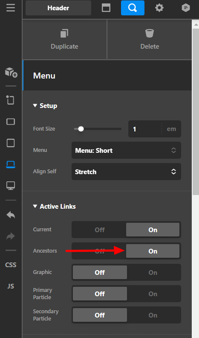199x338 pixels.
Task: Open the magnifier inspect tab
Action: [133, 8]
